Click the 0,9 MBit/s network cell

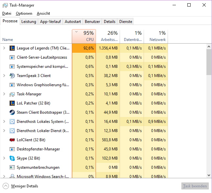[156, 122]
